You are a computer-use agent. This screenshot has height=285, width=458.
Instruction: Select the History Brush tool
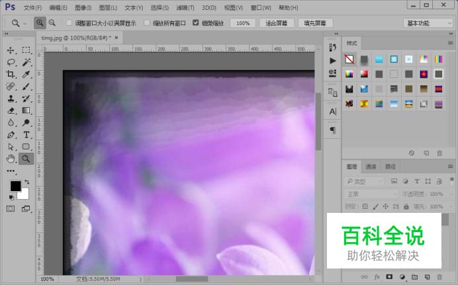tap(26, 99)
